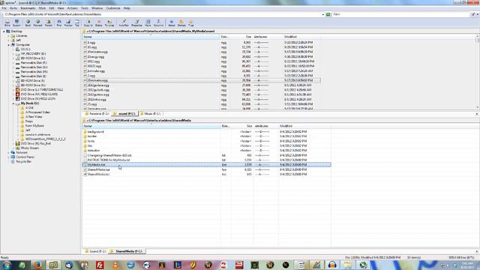Sort top pane by Name column

pos(151,37)
